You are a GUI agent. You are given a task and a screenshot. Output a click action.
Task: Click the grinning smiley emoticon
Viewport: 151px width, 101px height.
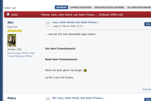[85, 70]
